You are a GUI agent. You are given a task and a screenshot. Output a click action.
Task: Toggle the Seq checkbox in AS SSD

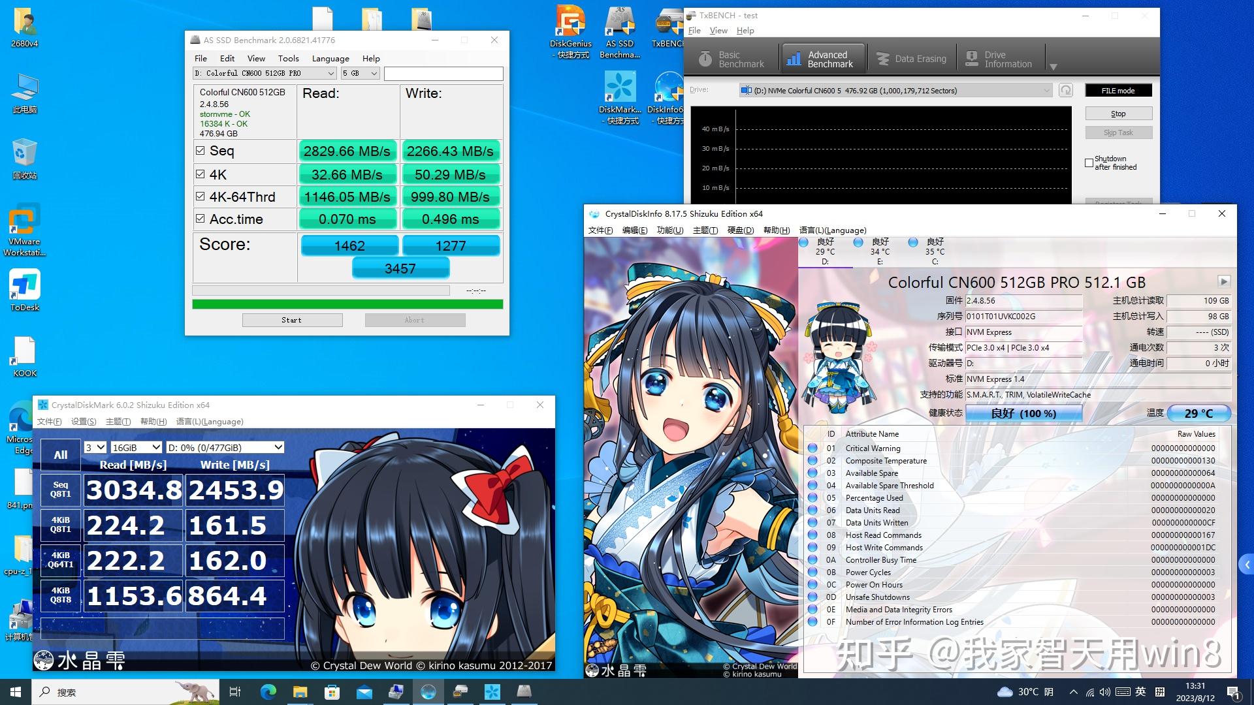point(201,151)
